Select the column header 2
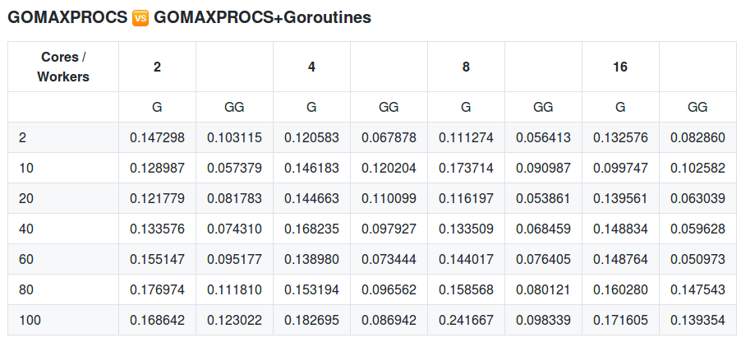The height and width of the screenshot is (347, 755). pos(158,67)
